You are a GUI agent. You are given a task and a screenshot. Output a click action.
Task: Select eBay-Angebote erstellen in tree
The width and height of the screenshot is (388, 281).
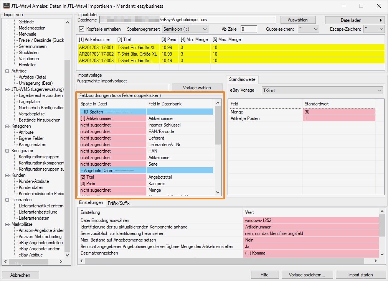(x=41, y=243)
